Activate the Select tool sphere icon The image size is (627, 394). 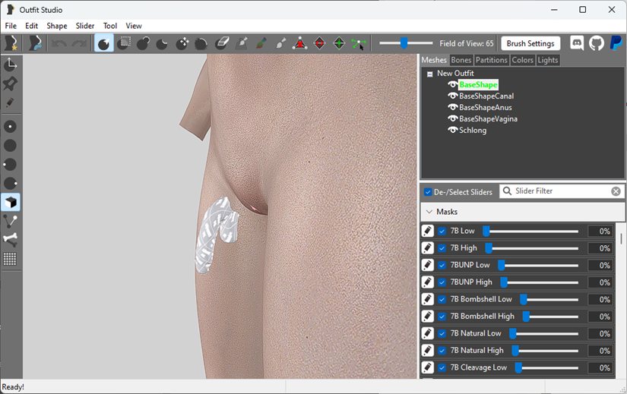pyautogui.click(x=104, y=43)
